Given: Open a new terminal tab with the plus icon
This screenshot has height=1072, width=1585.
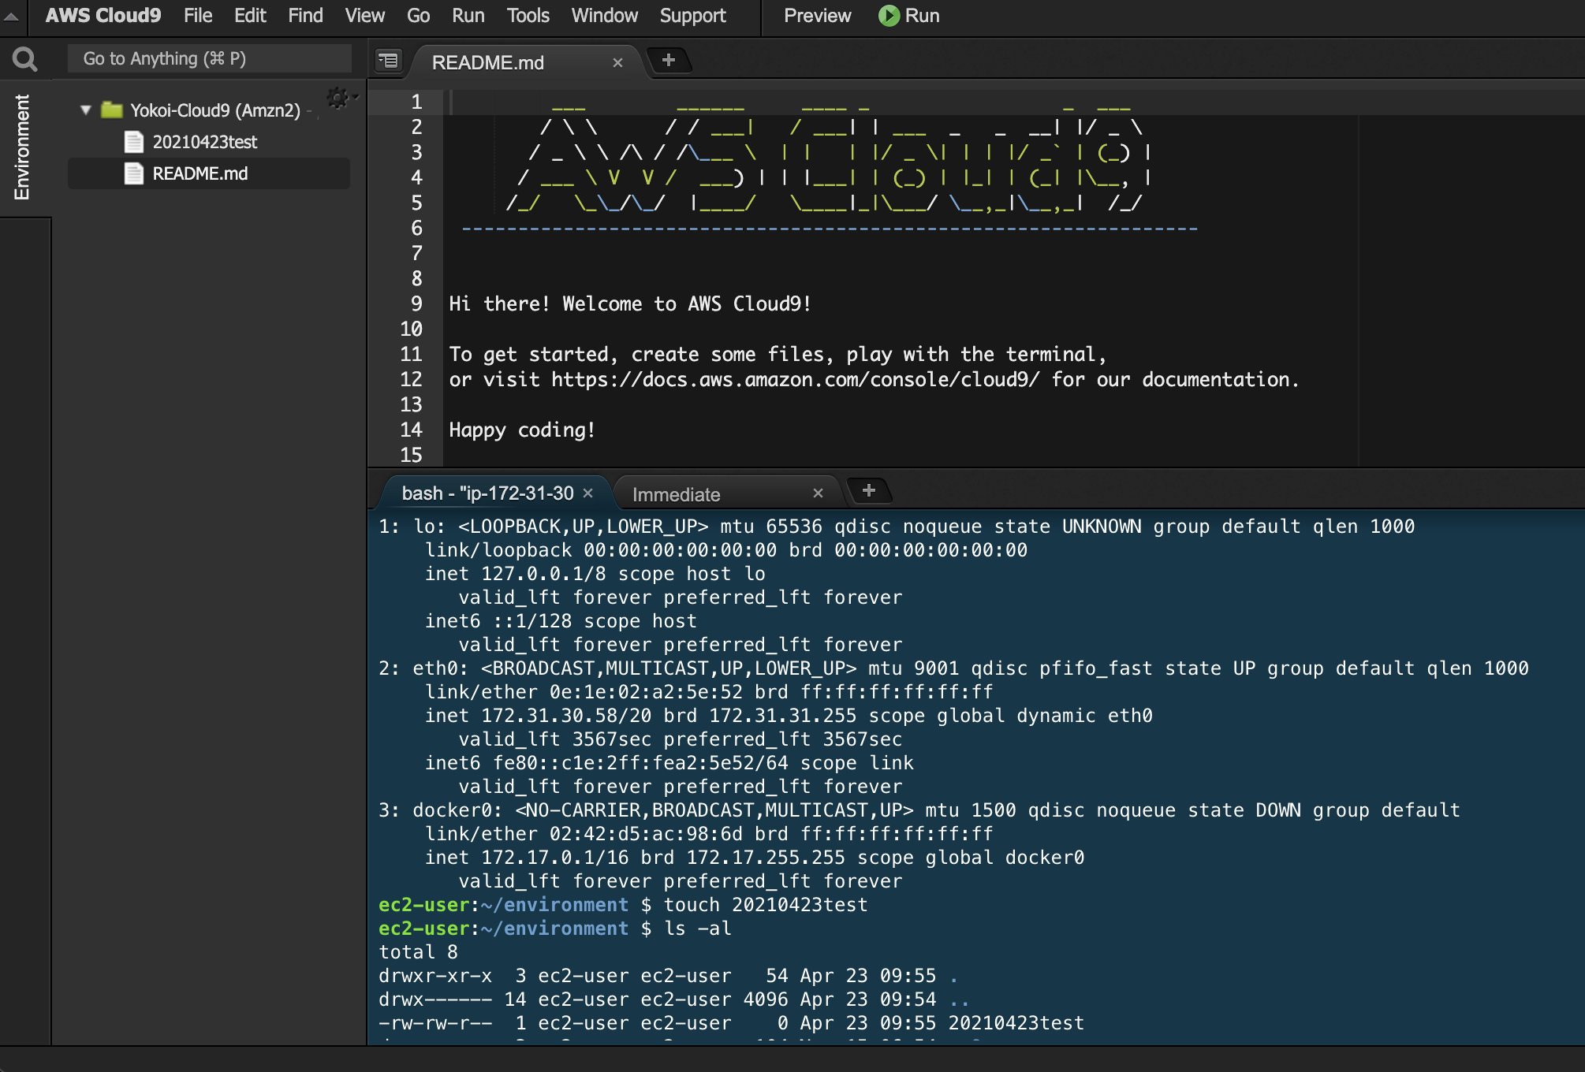Looking at the screenshot, I should [870, 490].
